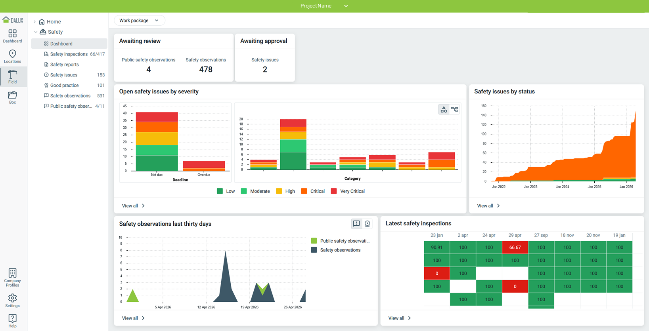Image resolution: width=649 pixels, height=331 pixels.
Task: Expand the Home tree node
Action: tap(35, 22)
